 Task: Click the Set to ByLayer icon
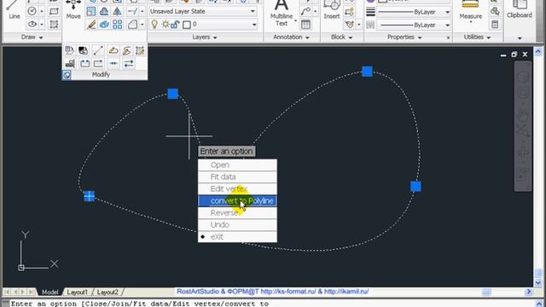[x=69, y=50]
